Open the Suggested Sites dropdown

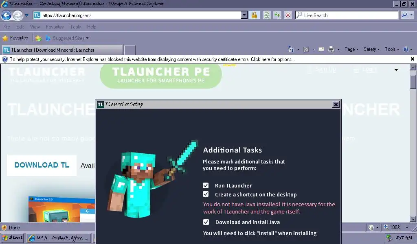tap(67, 38)
